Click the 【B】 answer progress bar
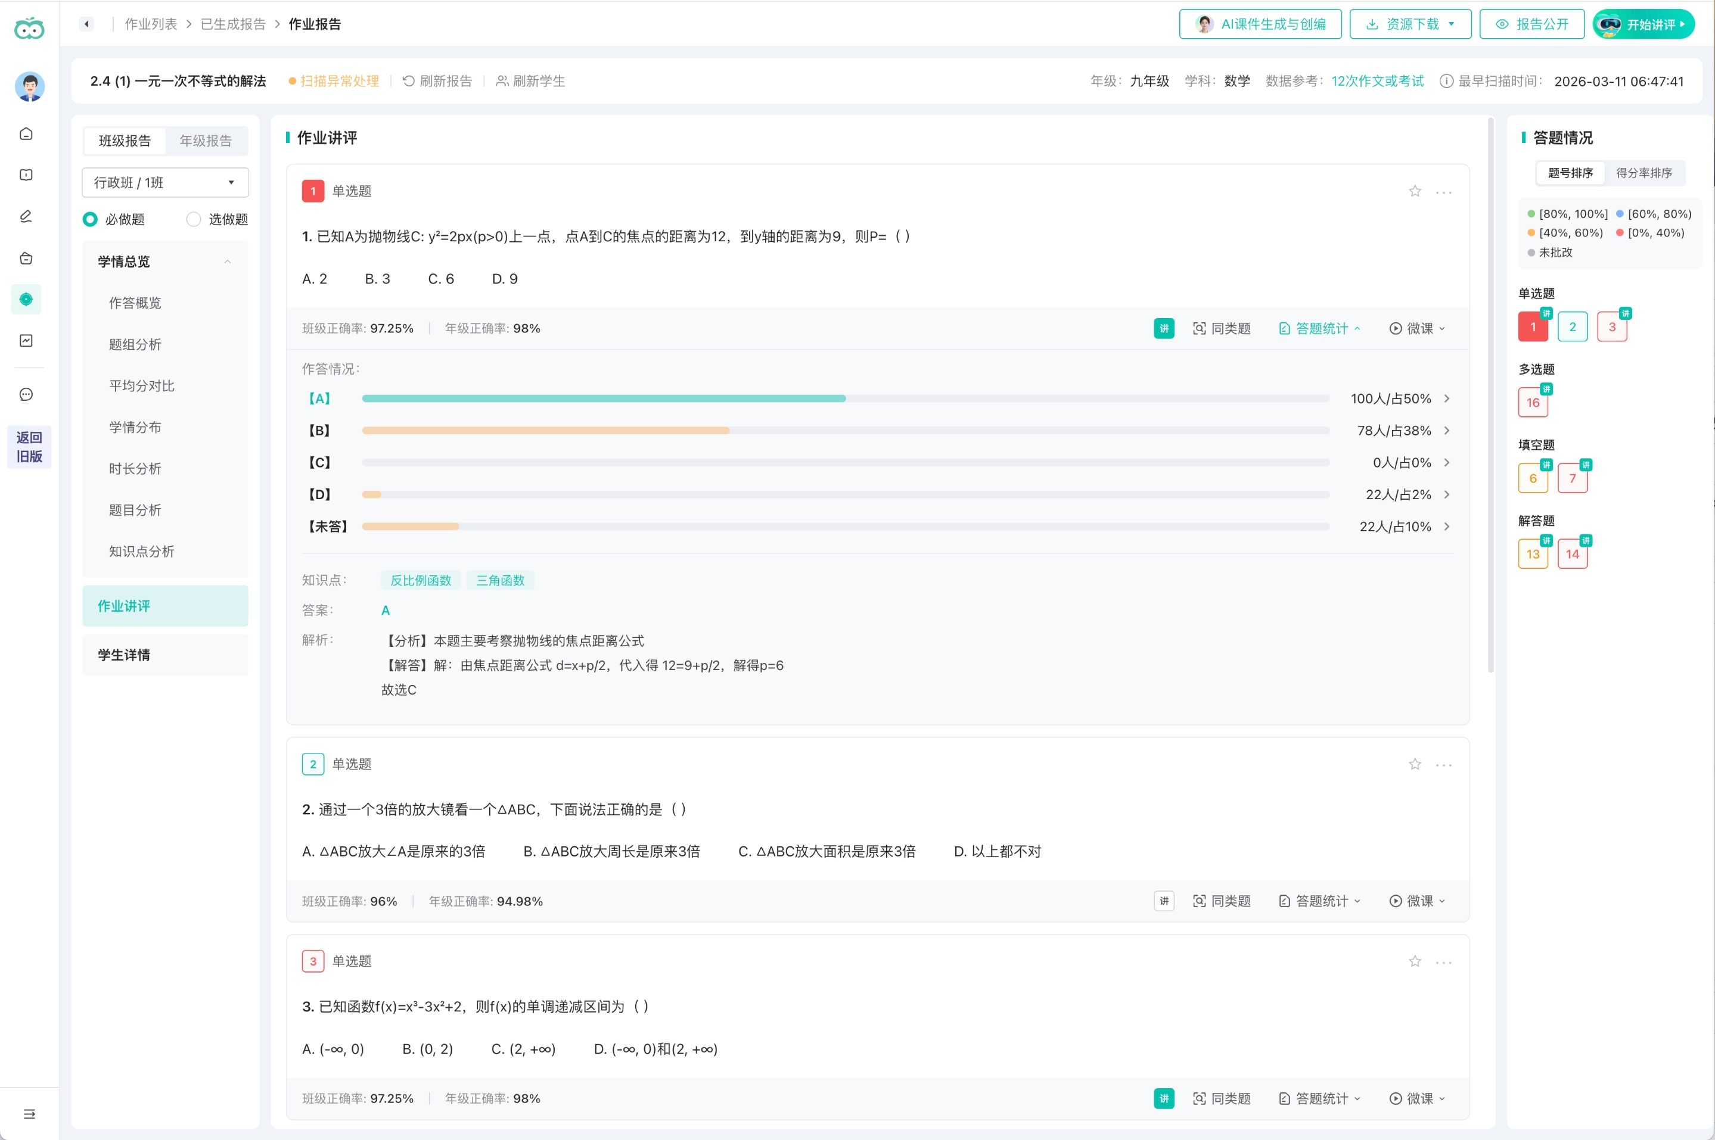 [845, 431]
